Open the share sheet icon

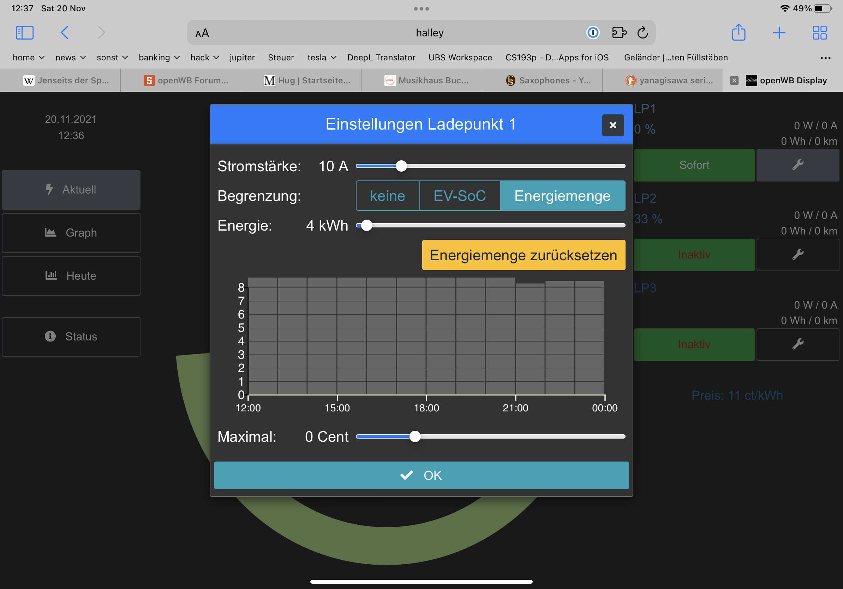739,33
